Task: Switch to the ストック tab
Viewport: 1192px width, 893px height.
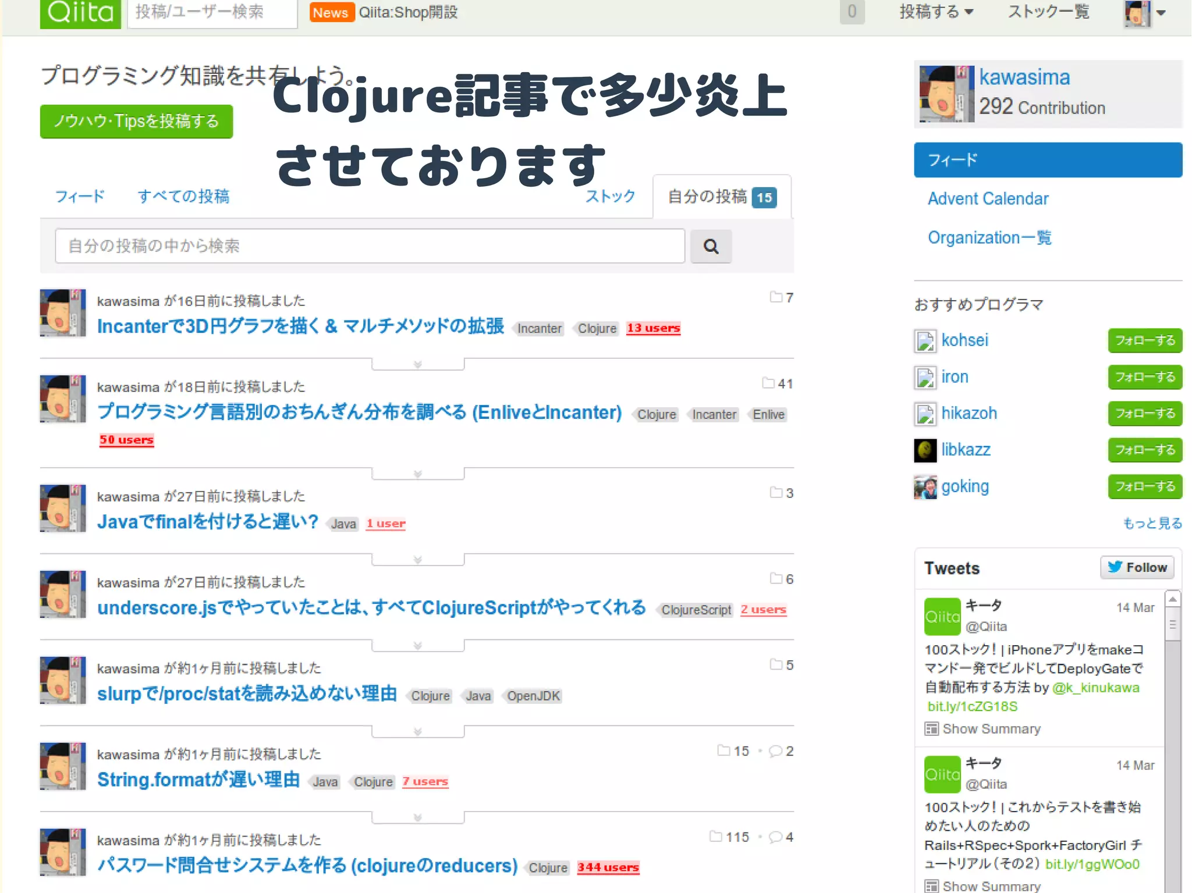Action: (610, 197)
